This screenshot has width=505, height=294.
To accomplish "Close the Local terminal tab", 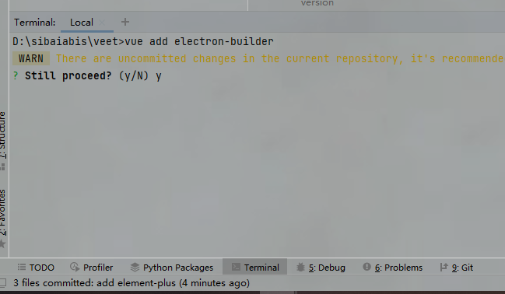I will (x=102, y=23).
